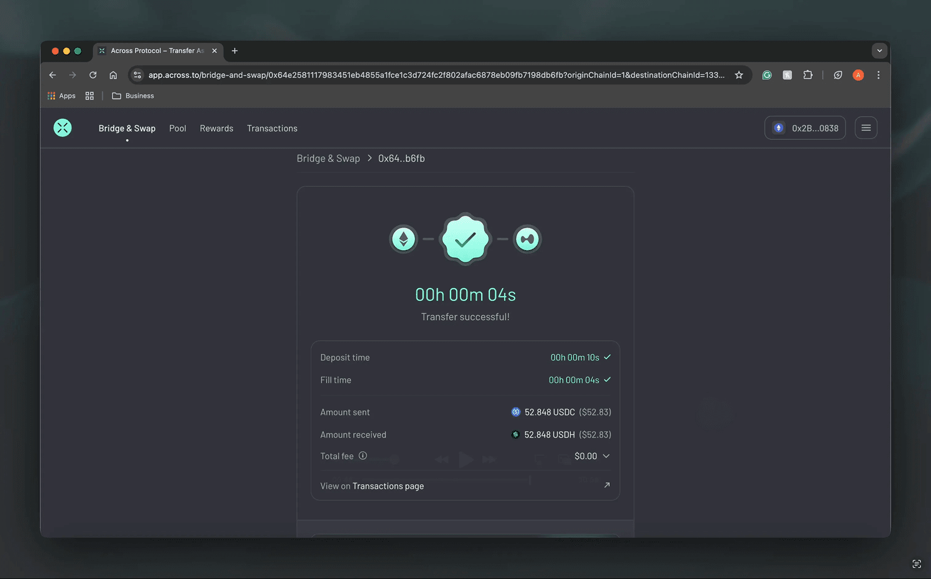Click the 0x2B...0838 wallet button

coord(805,128)
